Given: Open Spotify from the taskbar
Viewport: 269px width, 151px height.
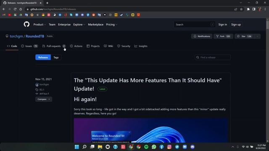Looking at the screenshot, I should tap(146, 147).
